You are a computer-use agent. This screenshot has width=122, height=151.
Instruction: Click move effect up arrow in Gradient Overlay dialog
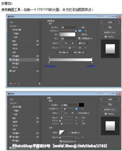pyautogui.click(x=15, y=84)
